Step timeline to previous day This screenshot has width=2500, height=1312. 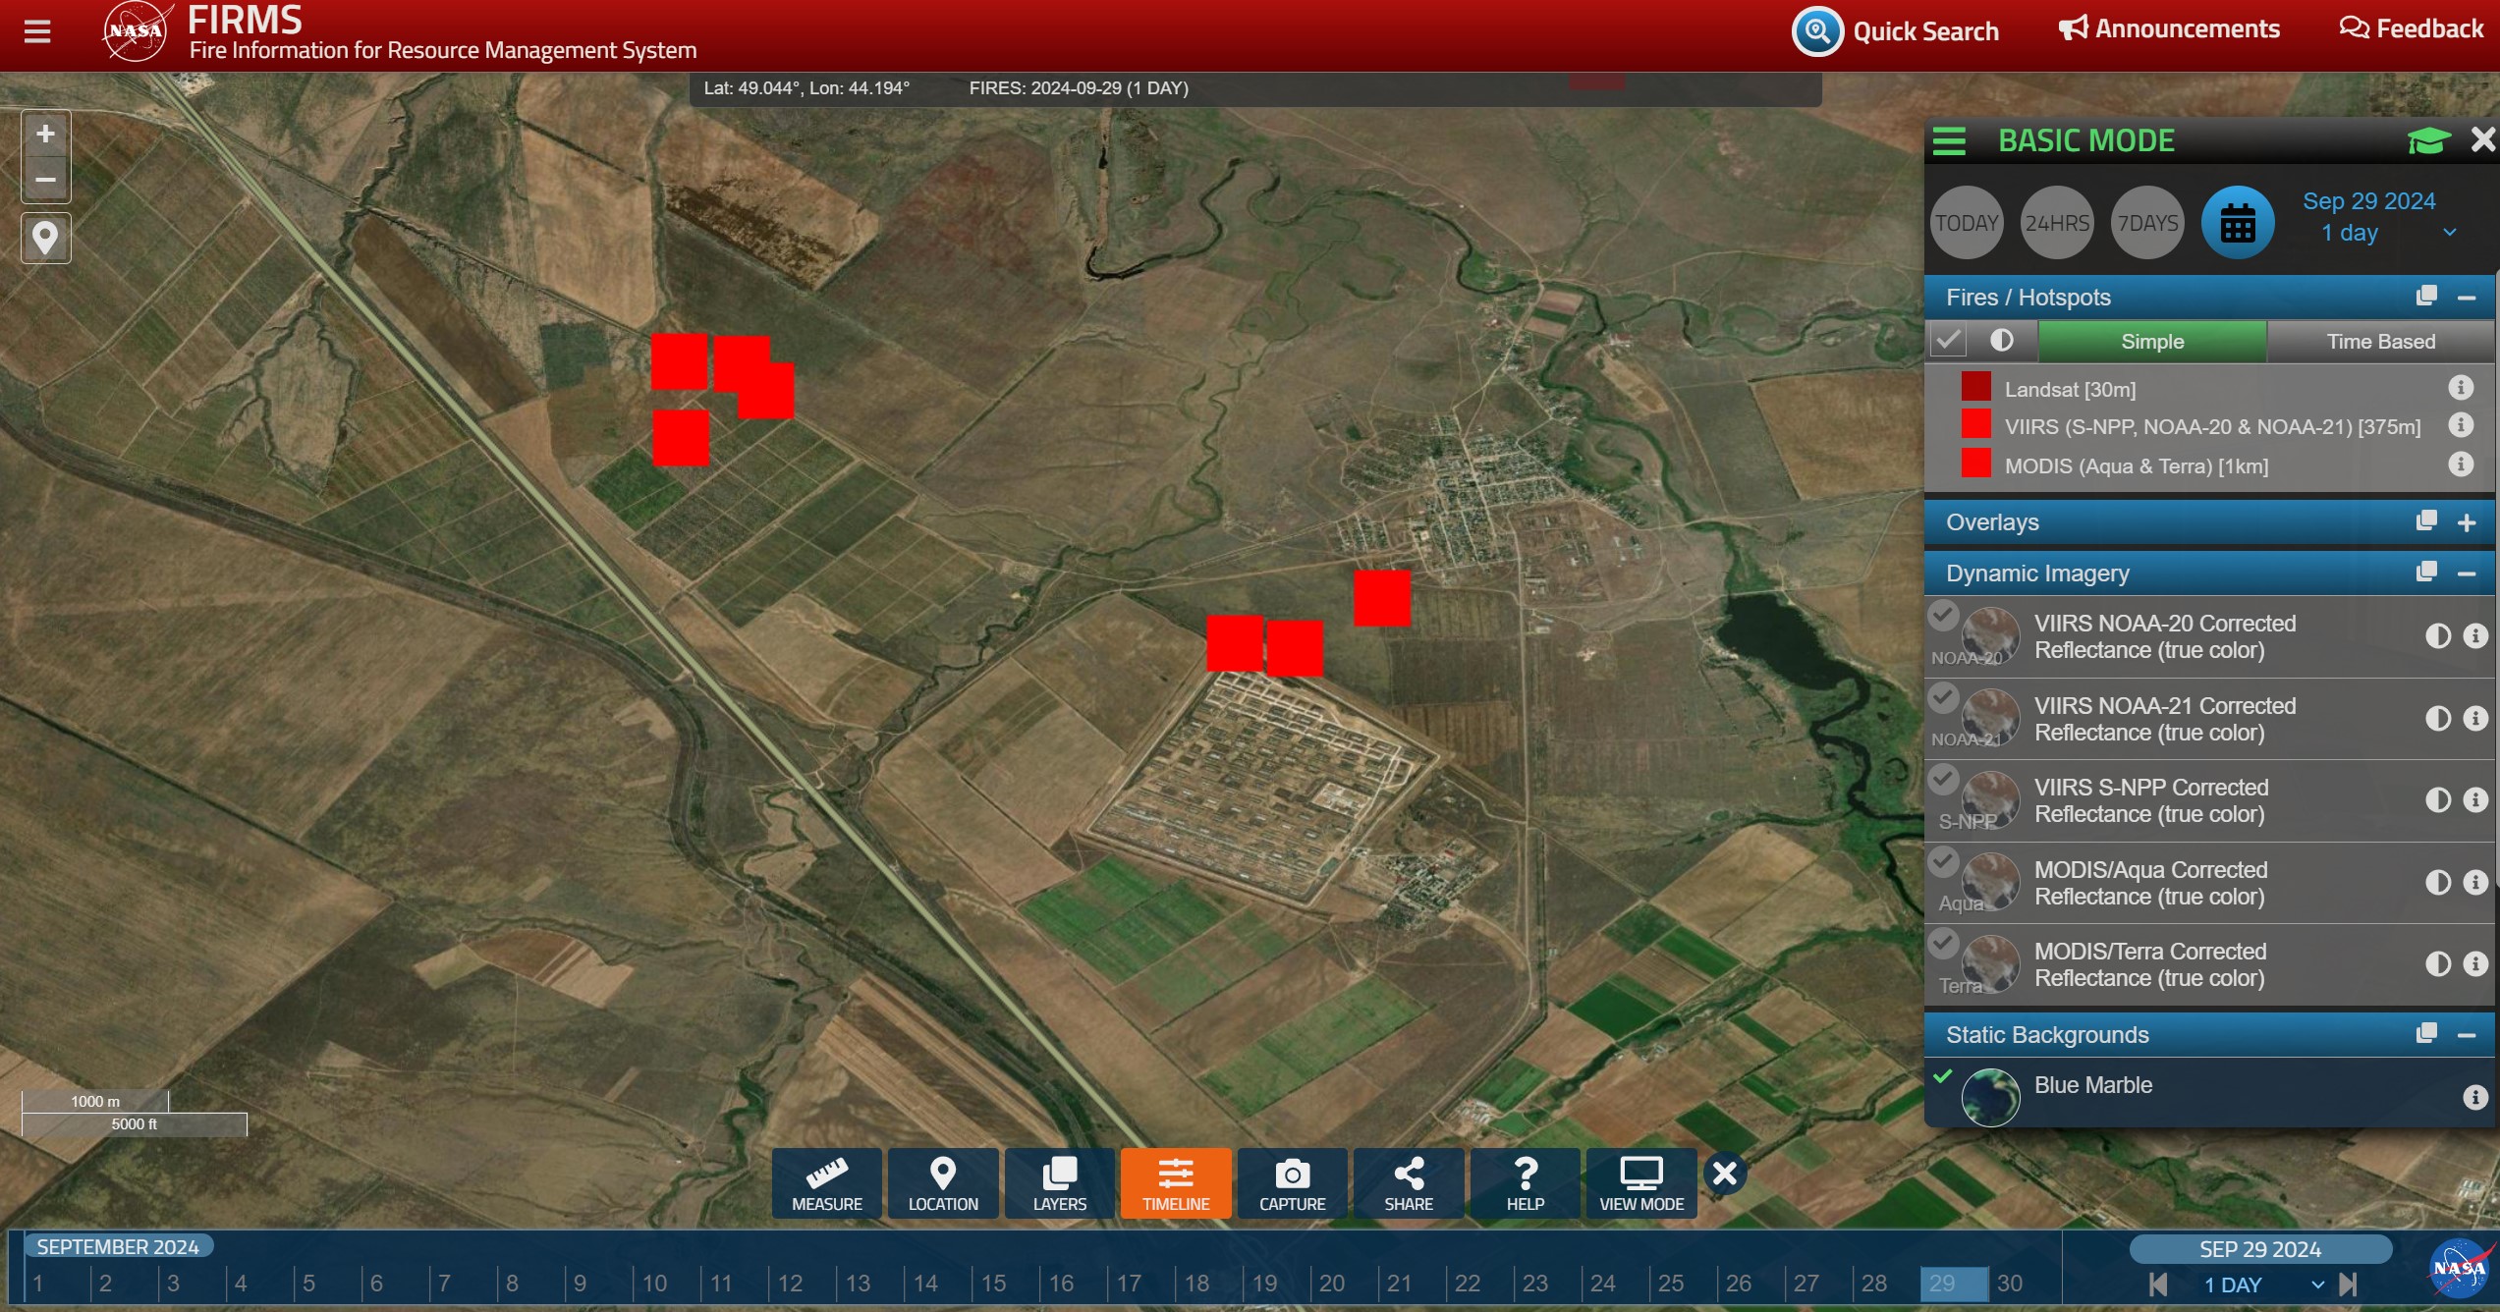(2158, 1285)
